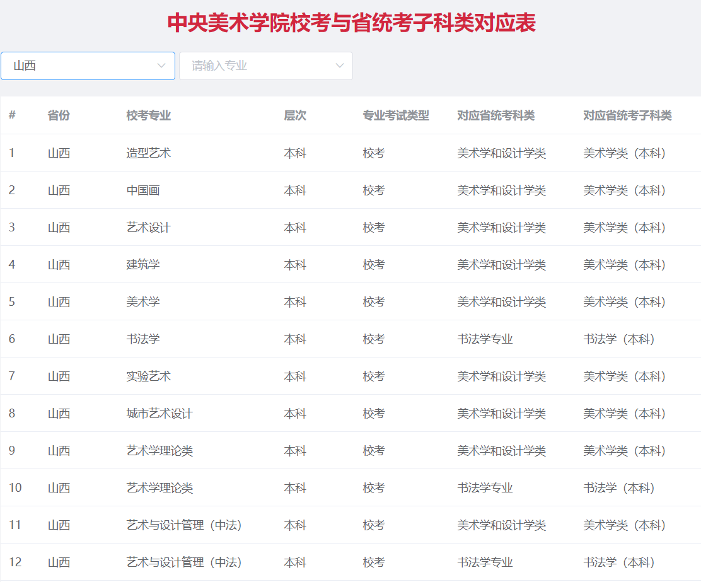Viewport: 701px width, 582px height.
Task: Click 美术学类 (本科) in row 11
Action: point(625,524)
